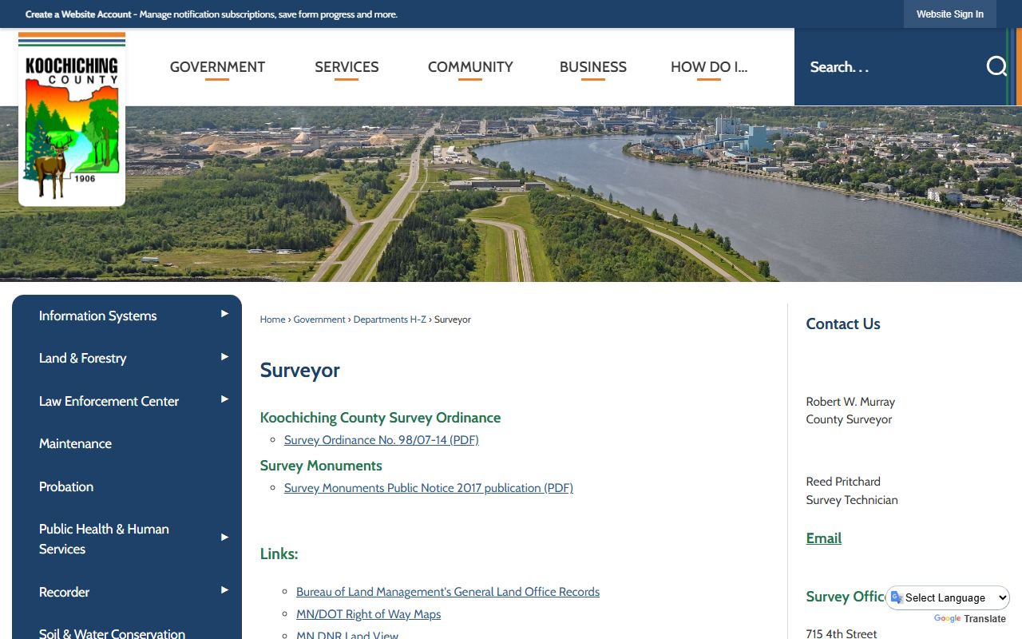Click inside the Search text field

pyautogui.click(x=886, y=67)
